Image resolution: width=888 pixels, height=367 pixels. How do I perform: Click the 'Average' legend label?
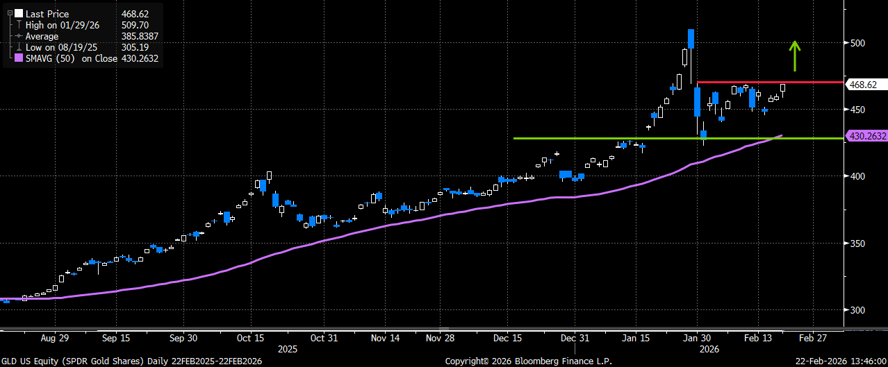(x=42, y=36)
